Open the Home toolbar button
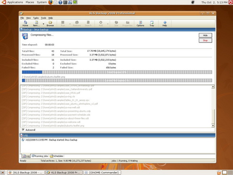 coord(25,23)
